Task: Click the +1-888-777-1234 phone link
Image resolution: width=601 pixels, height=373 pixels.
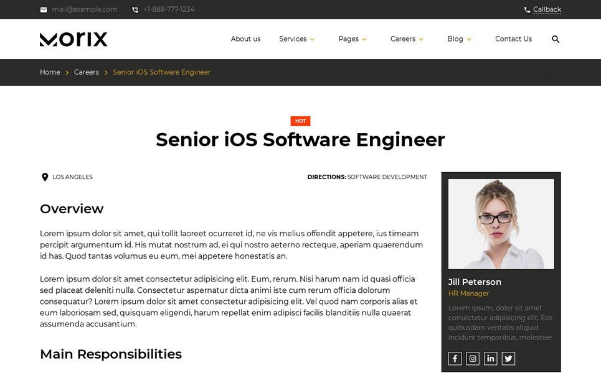Action: click(x=169, y=9)
